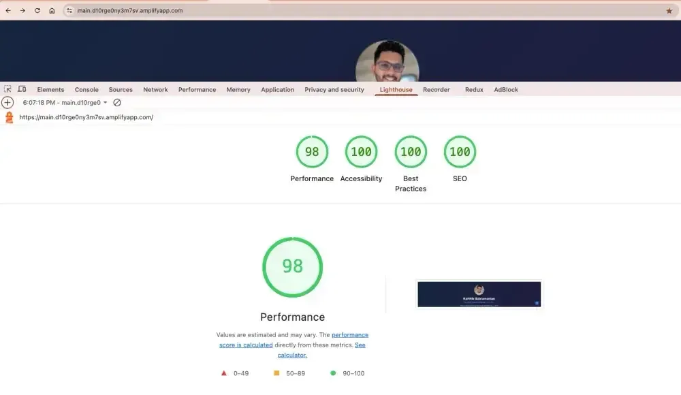Click the browser back arrow

[x=8, y=10]
